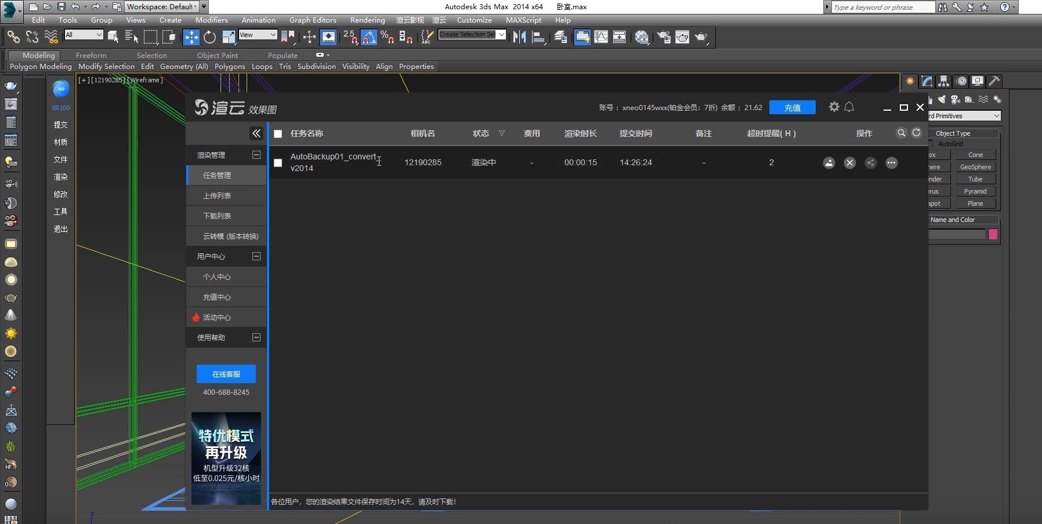Screen dimensions: 1042x524
Task: Open the Modifiers menu
Action: tap(211, 20)
